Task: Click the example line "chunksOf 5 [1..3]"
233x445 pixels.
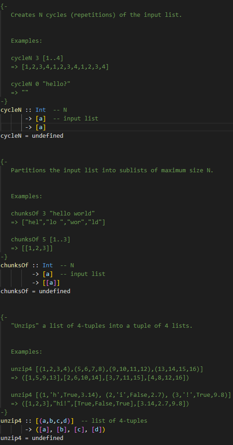Action: click(x=40, y=240)
